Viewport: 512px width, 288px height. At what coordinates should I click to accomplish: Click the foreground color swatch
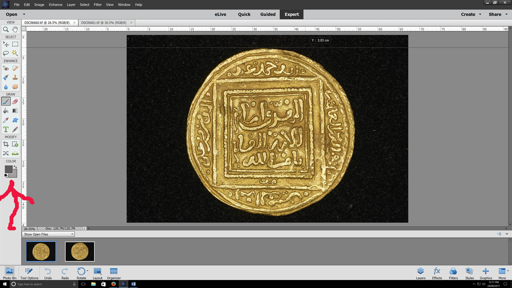[9, 169]
